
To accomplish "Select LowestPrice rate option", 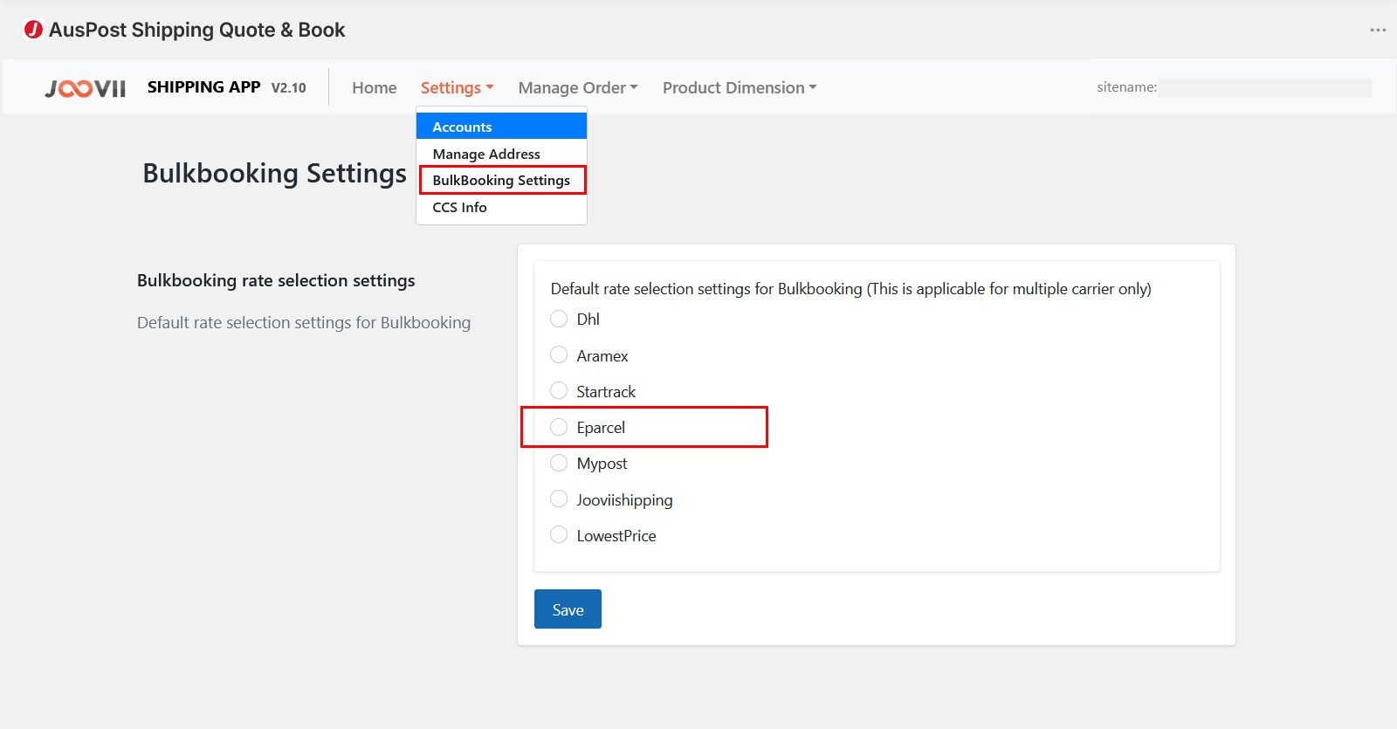I will click(559, 535).
